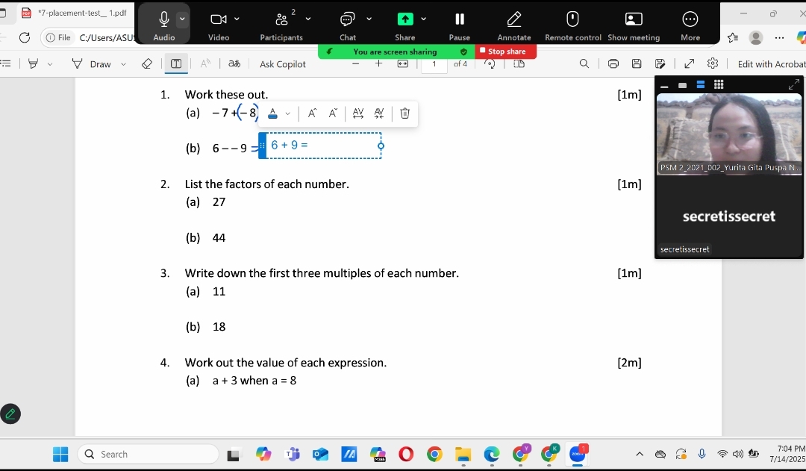The image size is (806, 471).
Task: Open the browser favorites star icon
Action: tap(733, 37)
